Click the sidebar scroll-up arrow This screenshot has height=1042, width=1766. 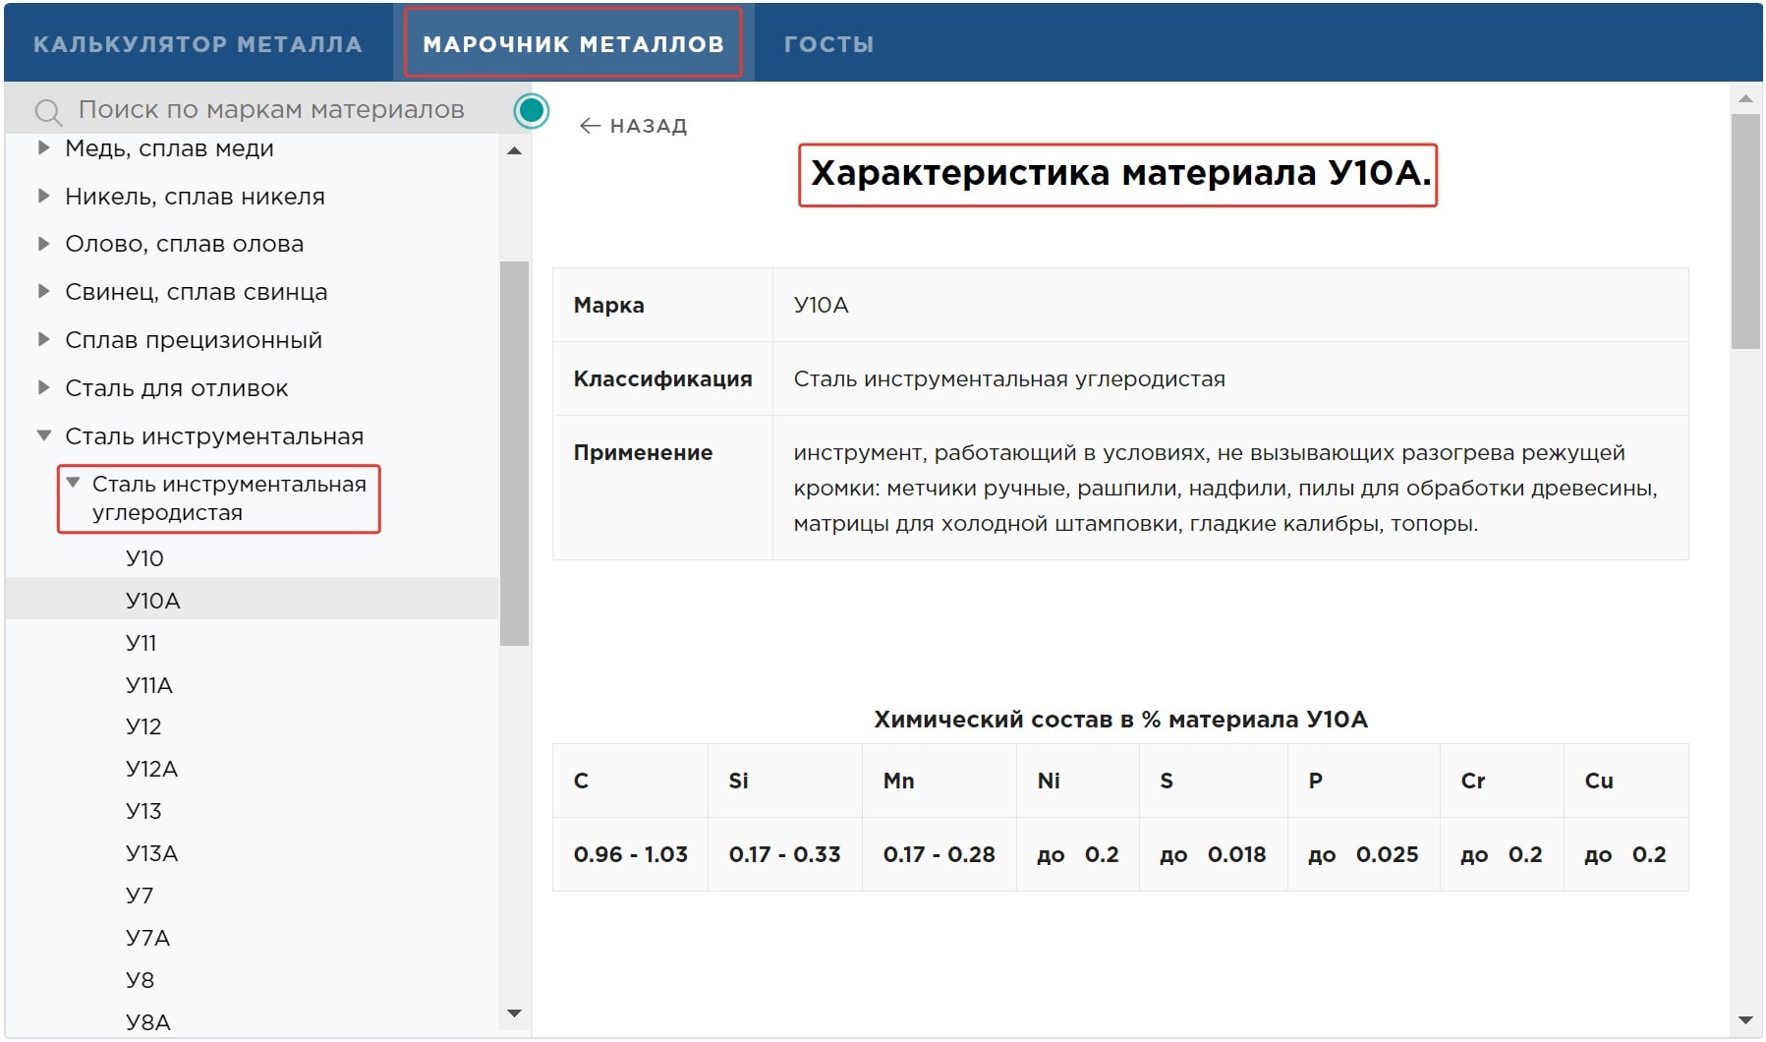[514, 151]
